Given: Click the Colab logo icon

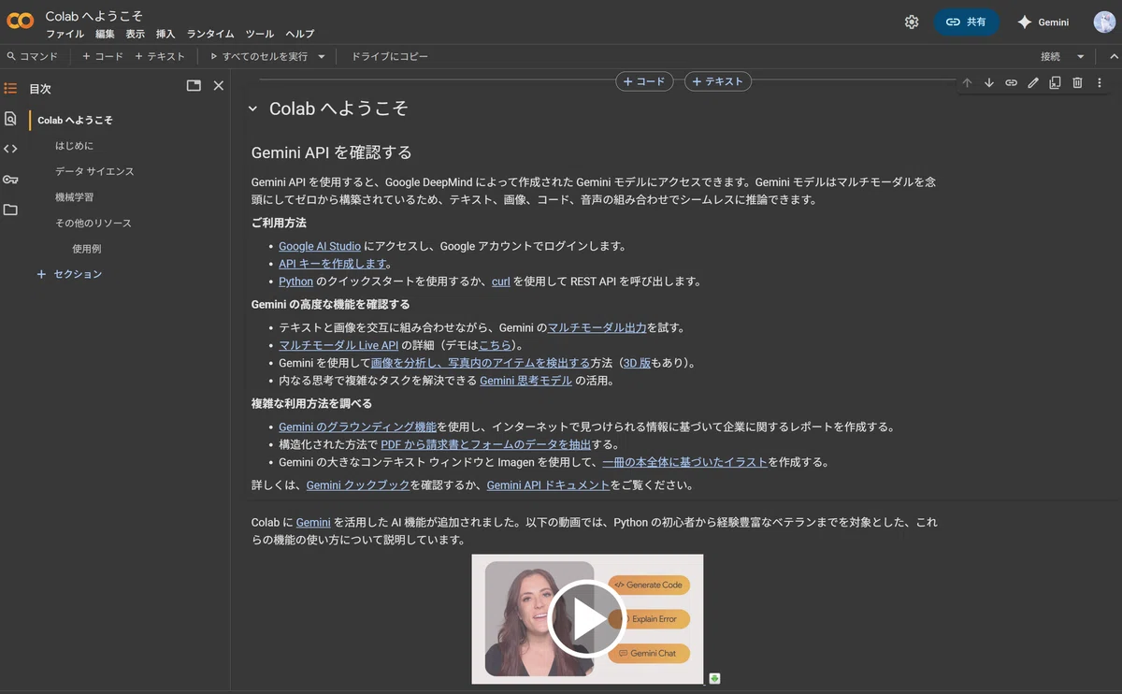Looking at the screenshot, I should (21, 21).
